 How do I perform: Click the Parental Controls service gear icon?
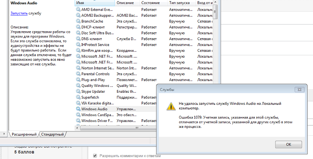tap(78, 74)
